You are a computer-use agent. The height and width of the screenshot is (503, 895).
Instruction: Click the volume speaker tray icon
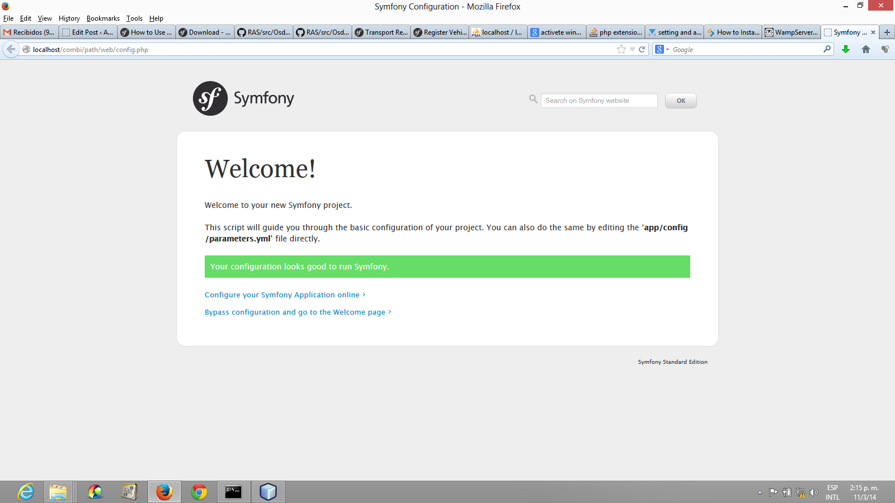tap(814, 492)
